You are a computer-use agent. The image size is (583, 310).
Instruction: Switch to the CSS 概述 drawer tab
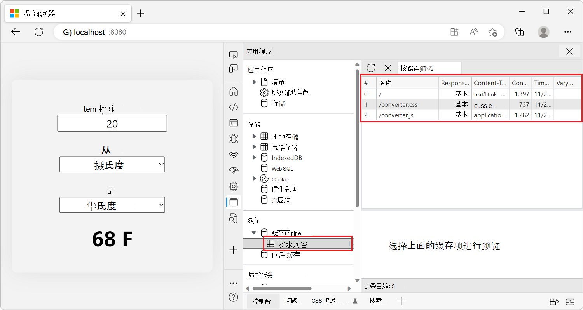pyautogui.click(x=323, y=301)
